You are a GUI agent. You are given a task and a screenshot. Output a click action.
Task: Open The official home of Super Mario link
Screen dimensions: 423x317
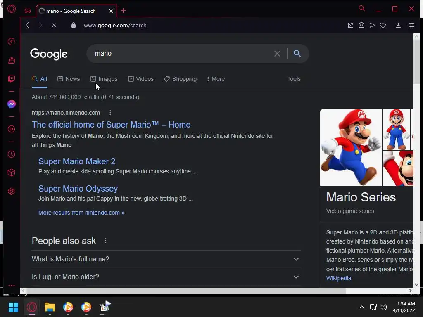[x=111, y=125]
